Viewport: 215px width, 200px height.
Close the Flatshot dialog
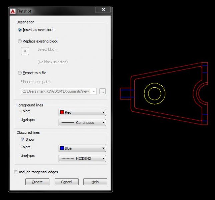click(103, 10)
